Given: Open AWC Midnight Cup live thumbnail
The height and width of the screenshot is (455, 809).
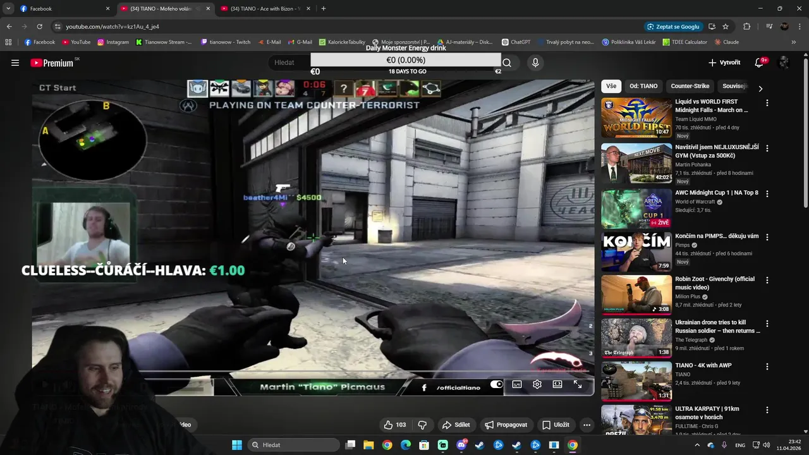Looking at the screenshot, I should pos(636,209).
